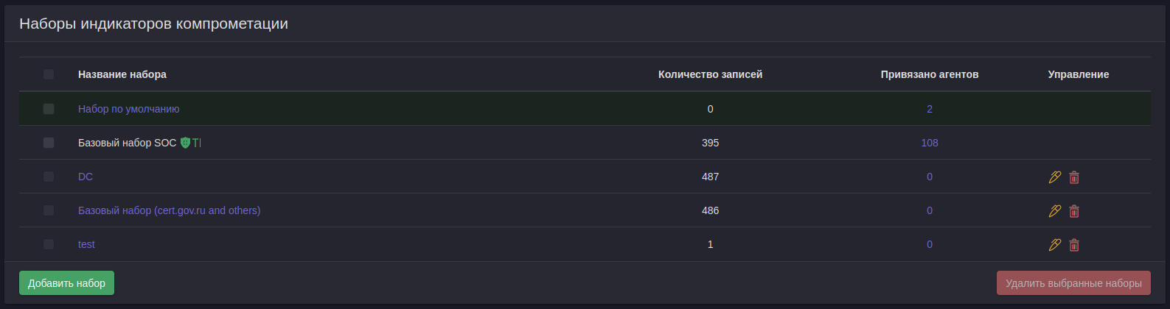1170x309 pixels.
Task: Click the edit pencil icon for DC
Action: pyautogui.click(x=1055, y=177)
